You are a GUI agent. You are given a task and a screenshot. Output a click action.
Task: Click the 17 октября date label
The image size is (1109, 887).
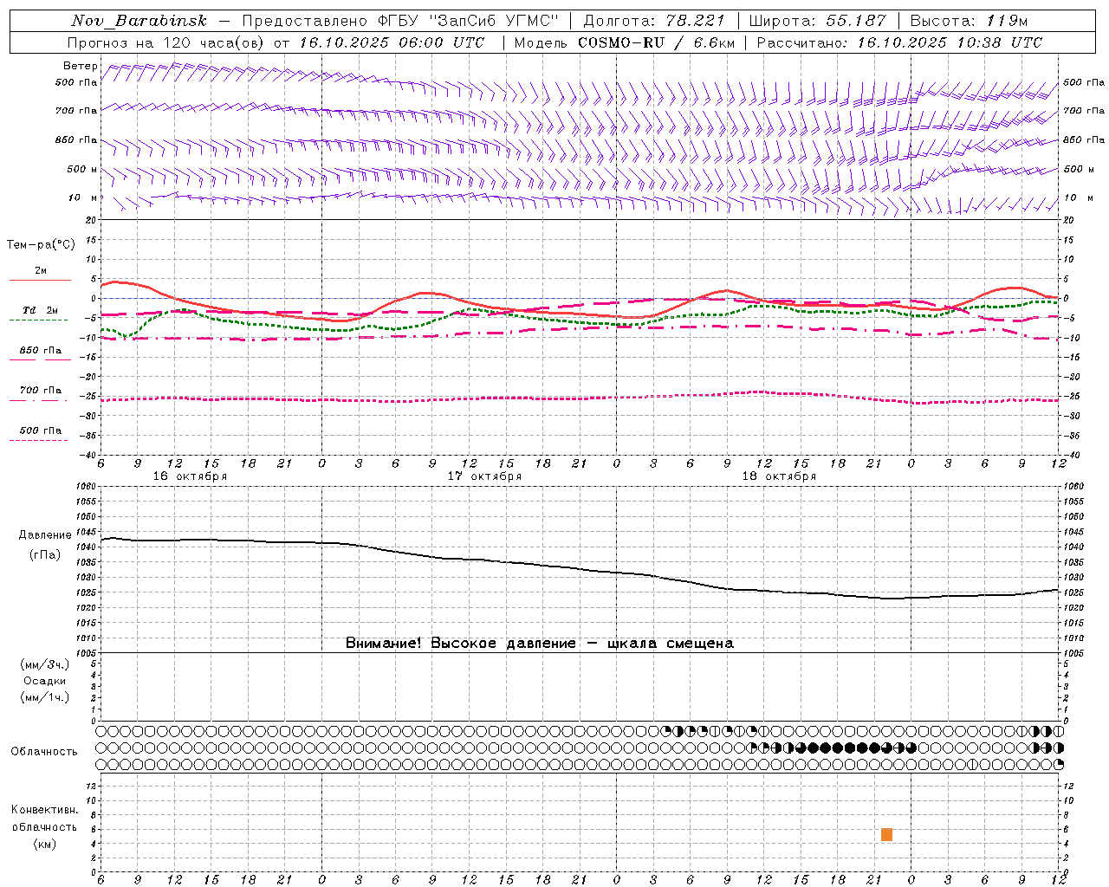[484, 476]
